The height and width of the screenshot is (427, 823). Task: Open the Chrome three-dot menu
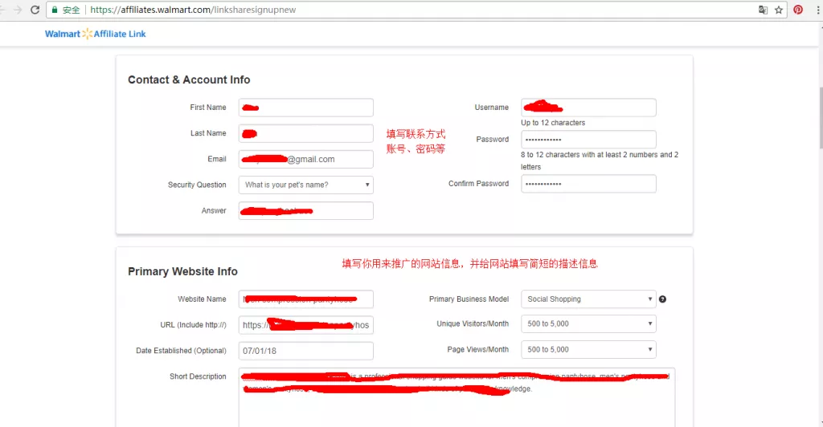pos(817,10)
